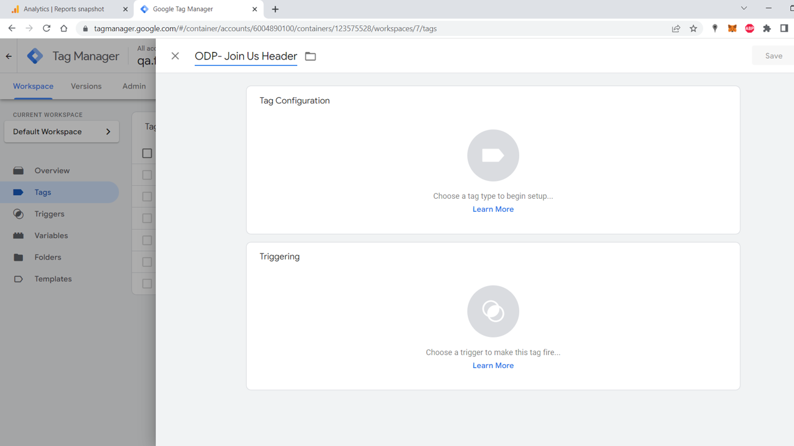Open the Chrome extensions puzzle menu
Viewport: 794px width, 446px height.
point(767,28)
